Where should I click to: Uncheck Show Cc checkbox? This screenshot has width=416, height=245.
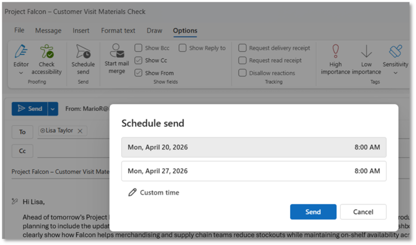[x=138, y=60]
